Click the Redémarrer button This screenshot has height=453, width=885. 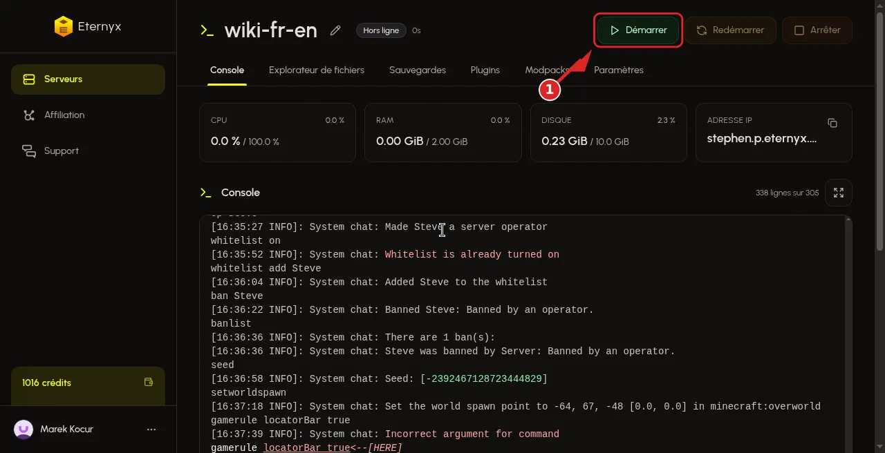click(730, 30)
